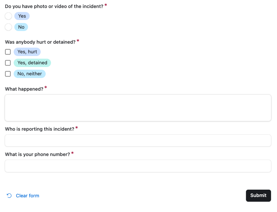Focus the phone number input field
277x212 pixels.
click(x=138, y=166)
